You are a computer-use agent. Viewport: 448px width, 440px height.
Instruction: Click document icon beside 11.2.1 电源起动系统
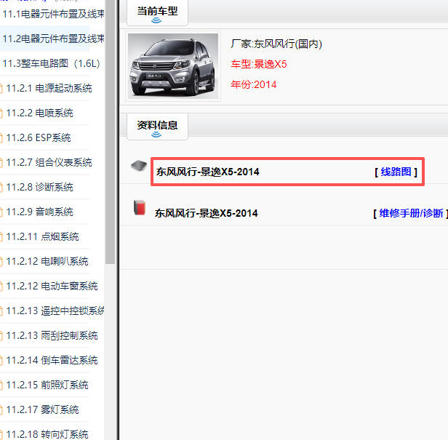point(1,89)
